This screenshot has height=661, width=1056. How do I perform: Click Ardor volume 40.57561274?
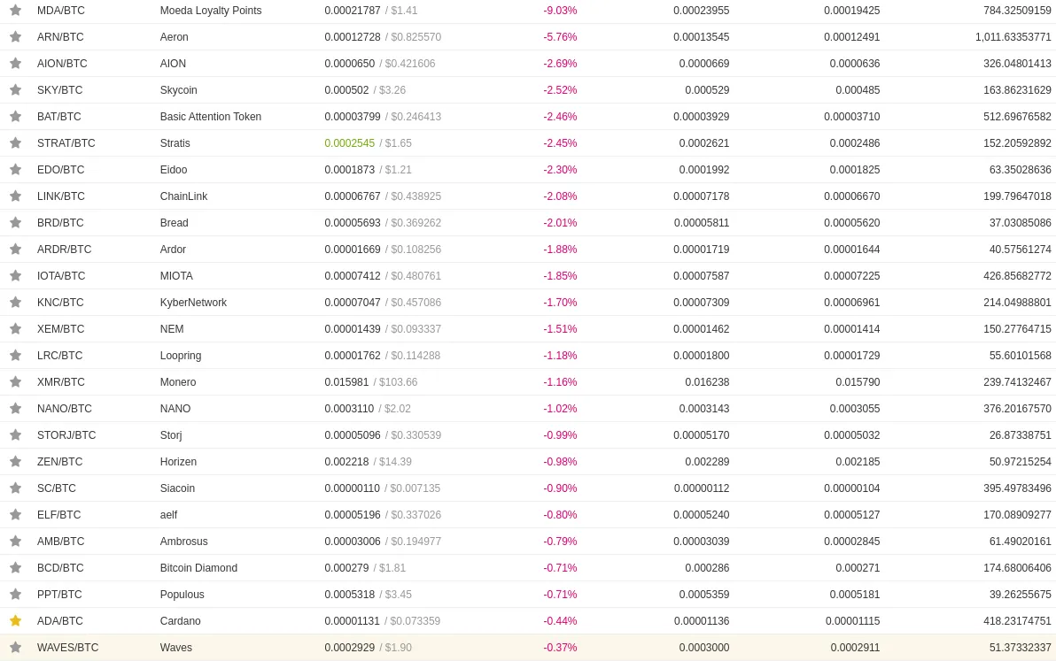pos(1021,249)
